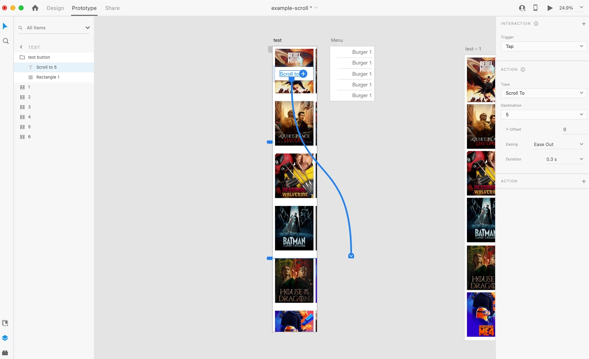Click the interaction wire end arrow handle

tap(351, 256)
